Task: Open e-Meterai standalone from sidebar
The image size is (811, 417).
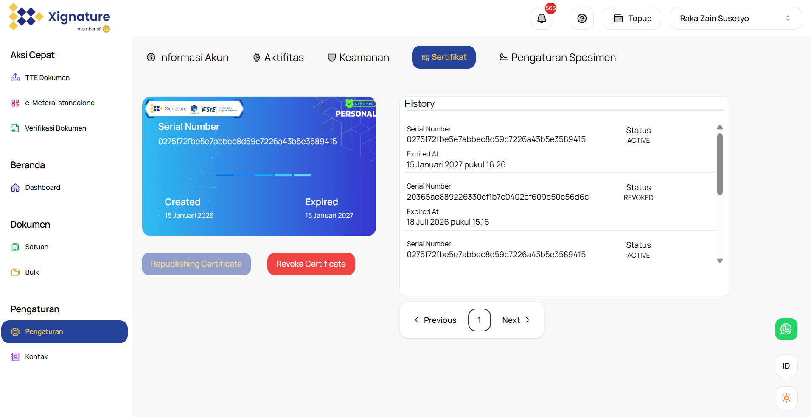Action: [59, 103]
